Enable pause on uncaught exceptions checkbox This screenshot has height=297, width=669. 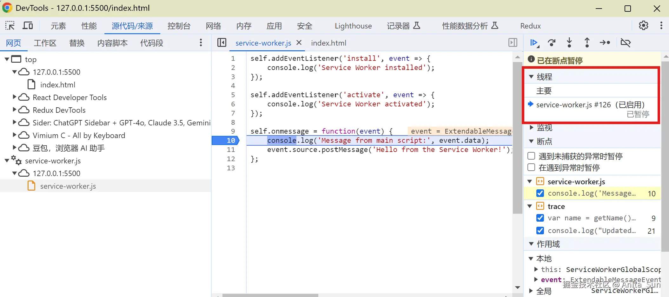[x=531, y=156]
